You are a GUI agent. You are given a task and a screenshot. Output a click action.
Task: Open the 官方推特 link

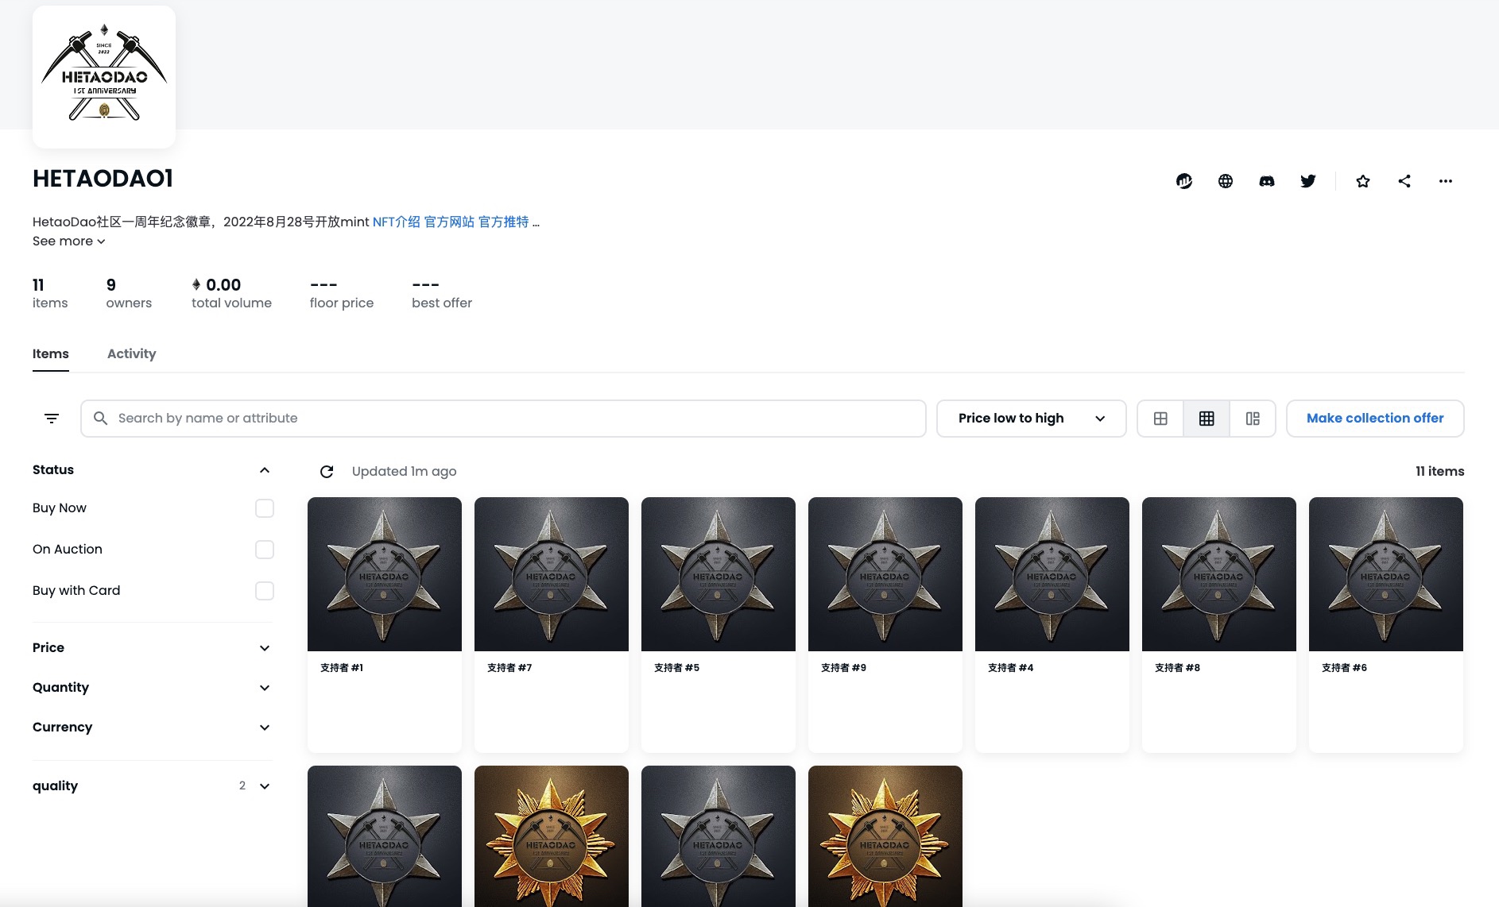[x=503, y=222]
